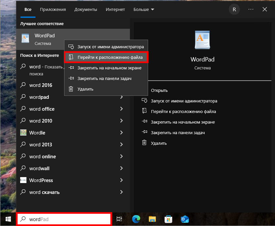Open Task View on the taskbar
Screen dimensions: 275x226
(119, 219)
